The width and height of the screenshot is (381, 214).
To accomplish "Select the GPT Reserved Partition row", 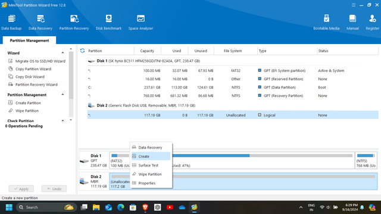I will pyautogui.click(x=233, y=79).
